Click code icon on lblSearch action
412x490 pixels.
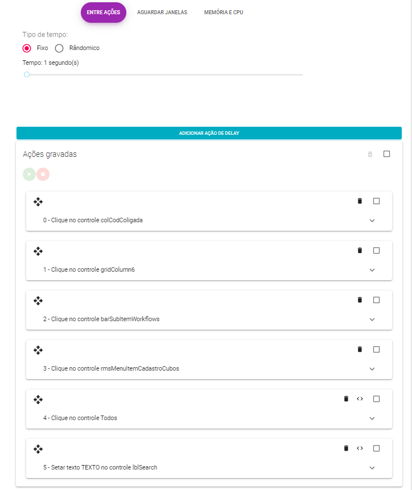360,449
